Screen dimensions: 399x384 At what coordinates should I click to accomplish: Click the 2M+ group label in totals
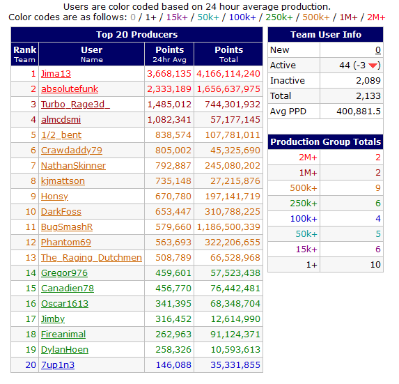click(308, 158)
